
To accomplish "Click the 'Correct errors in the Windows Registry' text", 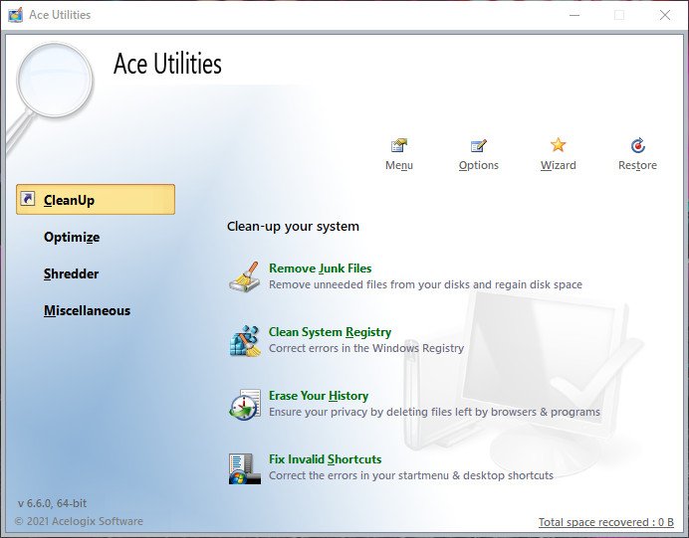I will coord(366,348).
